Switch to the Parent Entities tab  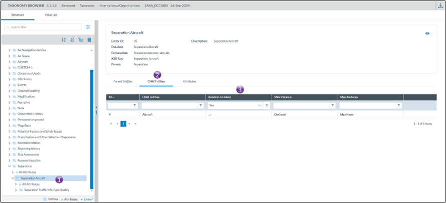pos(123,81)
